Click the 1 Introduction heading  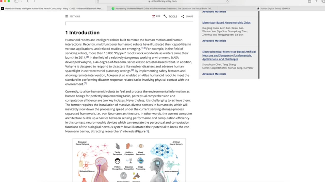[82, 33]
